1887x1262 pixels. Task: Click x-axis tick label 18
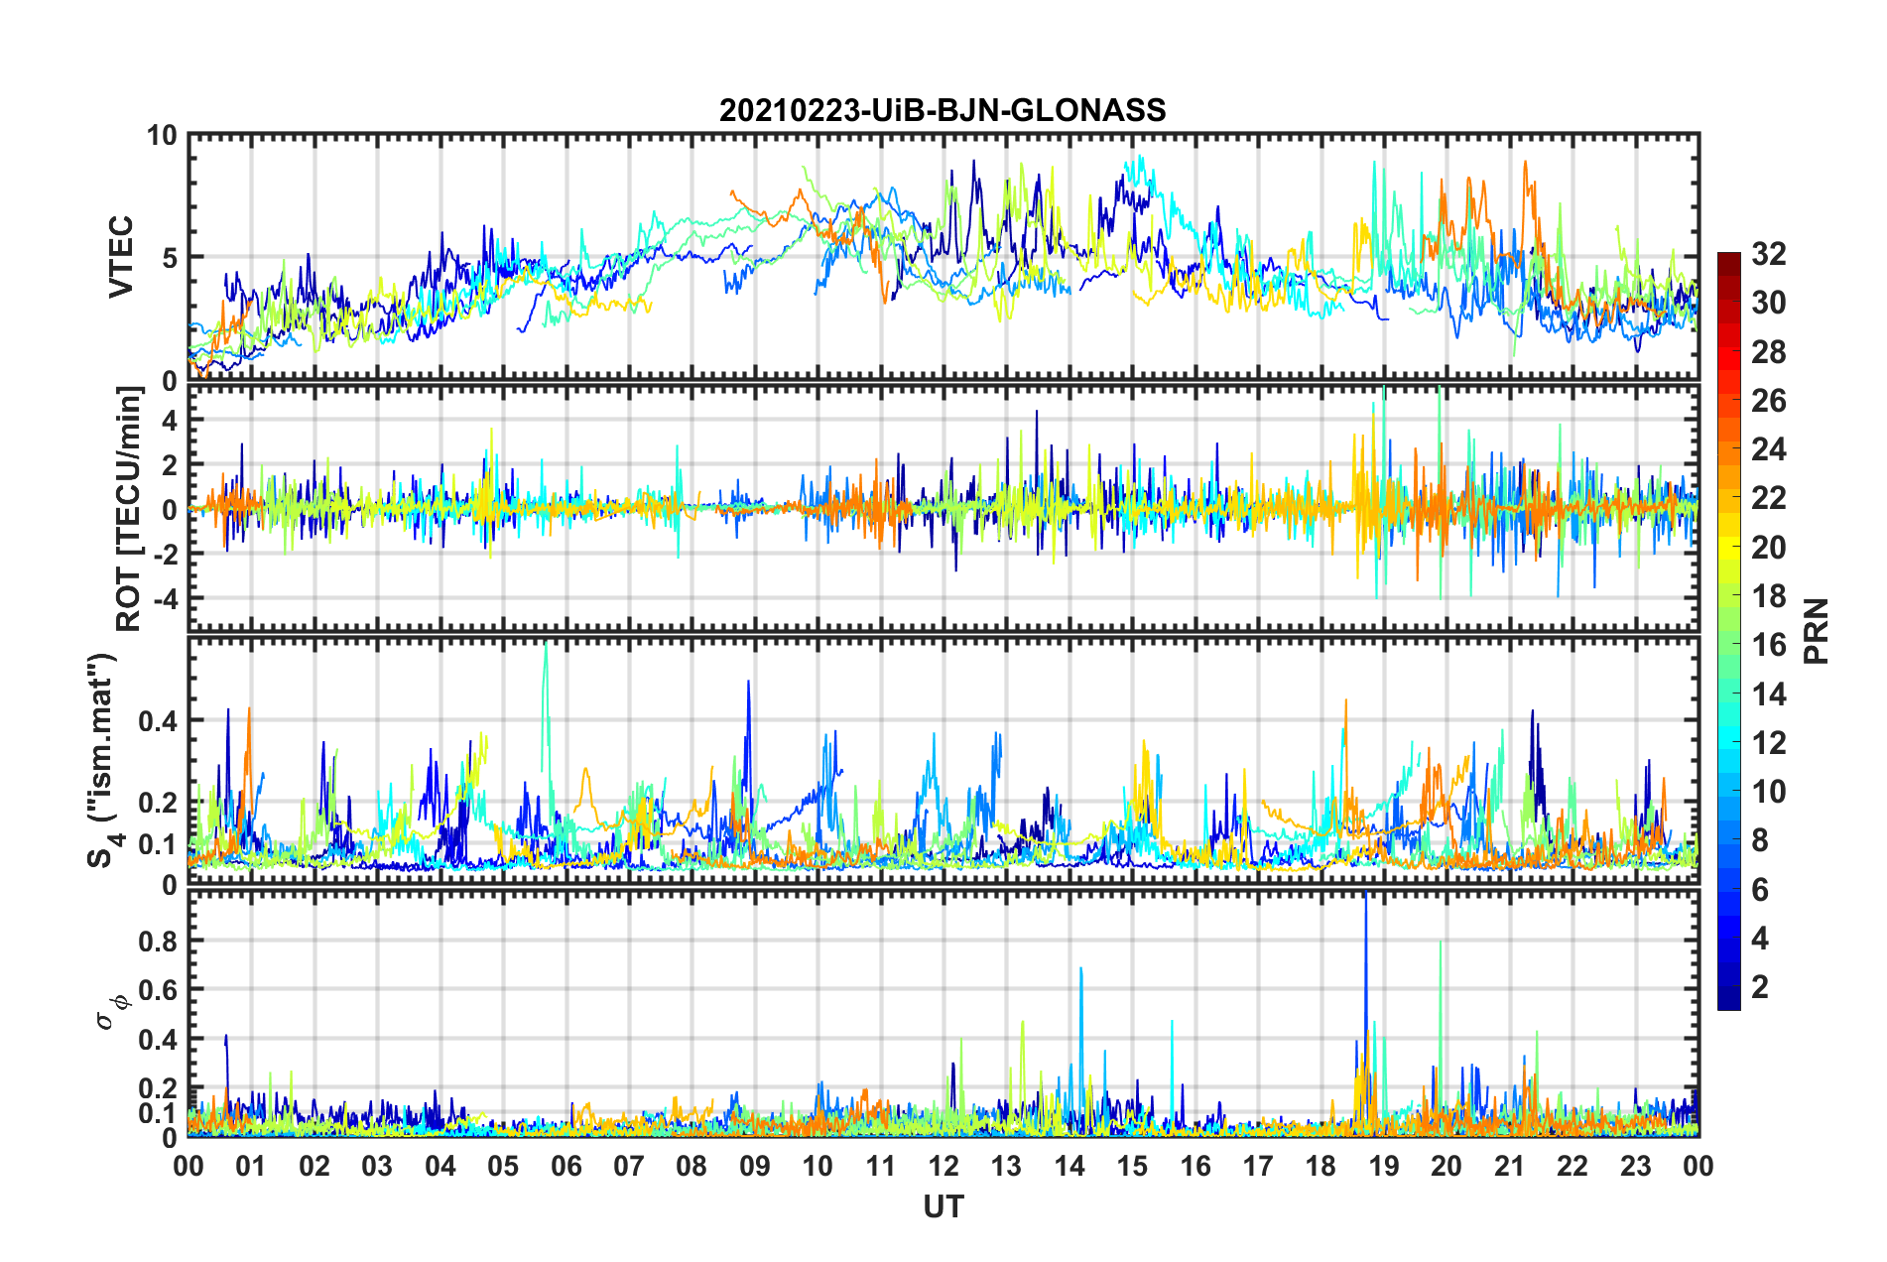[x=1321, y=1167]
